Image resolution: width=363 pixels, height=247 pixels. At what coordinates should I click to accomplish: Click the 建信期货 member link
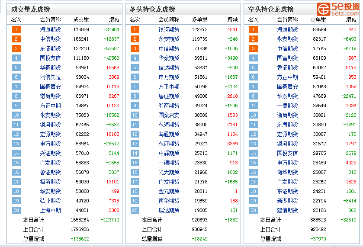[x=287, y=210]
